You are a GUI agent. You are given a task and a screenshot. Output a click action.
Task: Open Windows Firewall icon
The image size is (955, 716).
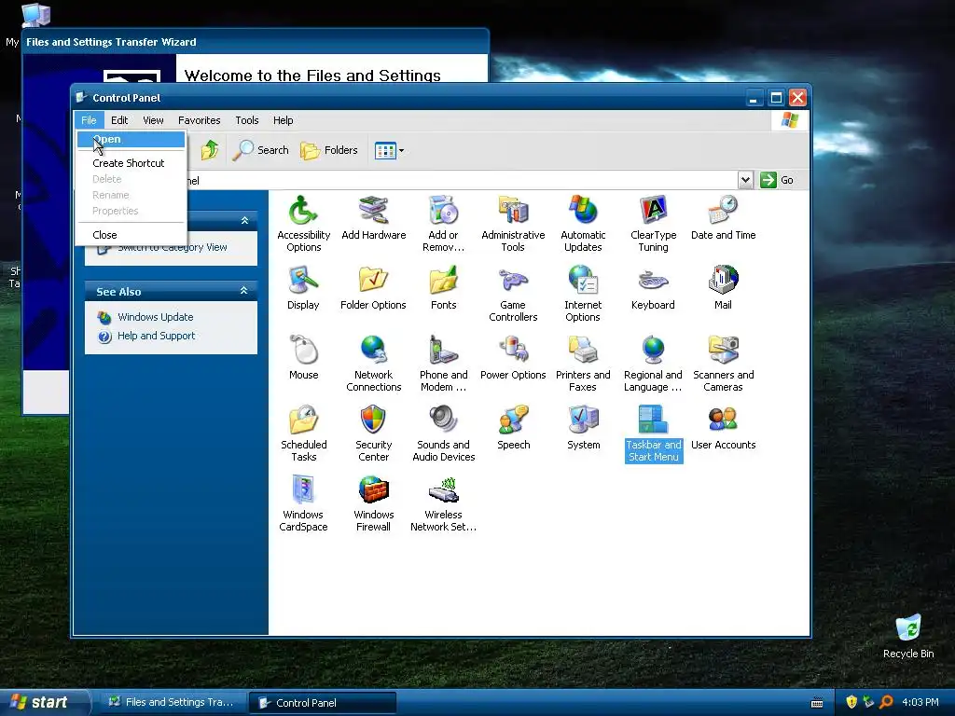coord(373,503)
